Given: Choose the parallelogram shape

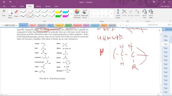Looking at the screenshot, I should (x=104, y=16).
